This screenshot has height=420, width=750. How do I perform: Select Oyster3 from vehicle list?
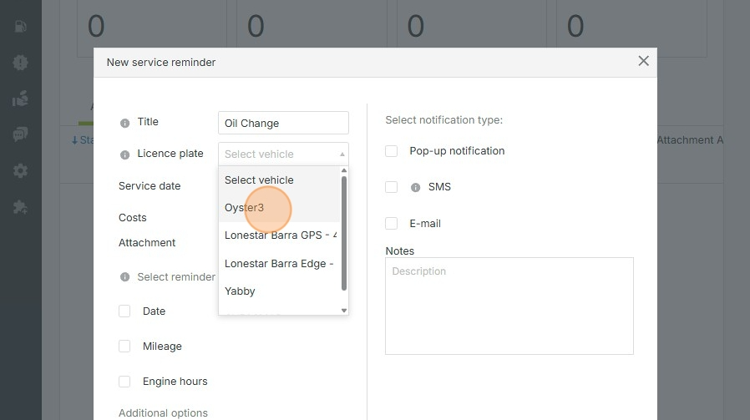coord(279,208)
